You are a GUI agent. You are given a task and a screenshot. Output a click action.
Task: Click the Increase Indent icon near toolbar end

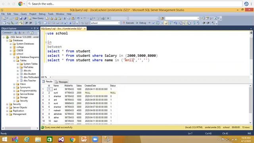[x=208, y=23]
